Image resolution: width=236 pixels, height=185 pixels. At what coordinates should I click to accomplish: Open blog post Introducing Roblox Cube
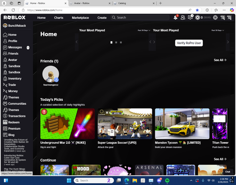(x=15, y=160)
